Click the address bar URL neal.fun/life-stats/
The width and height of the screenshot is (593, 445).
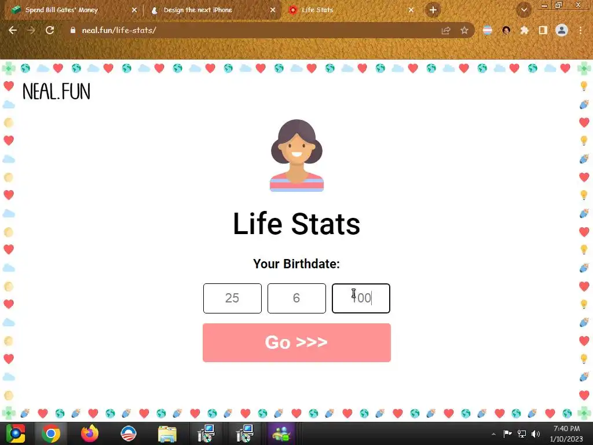click(x=119, y=30)
